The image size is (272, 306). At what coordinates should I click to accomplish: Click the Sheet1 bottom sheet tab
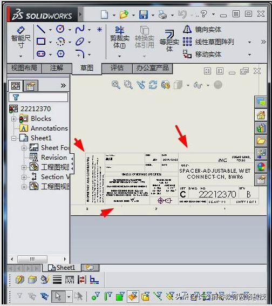tap(62, 268)
